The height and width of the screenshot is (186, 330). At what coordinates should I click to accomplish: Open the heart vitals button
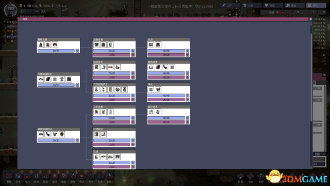[273, 5]
